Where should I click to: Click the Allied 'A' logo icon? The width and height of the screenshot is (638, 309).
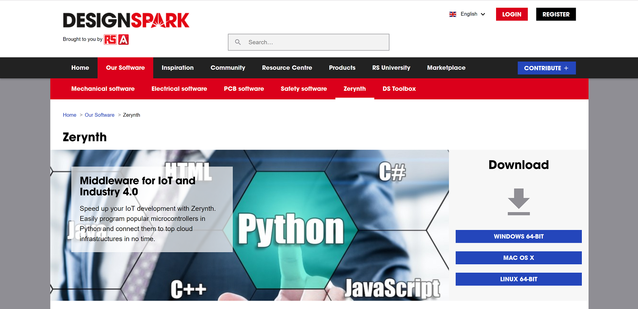(x=123, y=39)
